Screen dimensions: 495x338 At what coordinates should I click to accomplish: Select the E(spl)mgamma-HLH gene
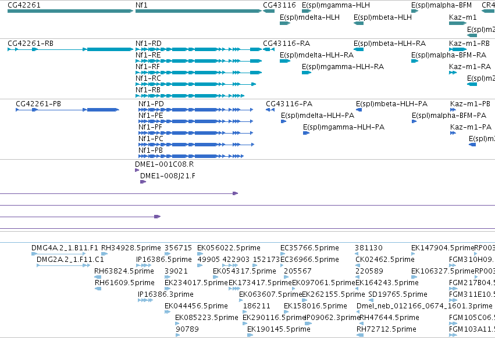click(x=307, y=11)
